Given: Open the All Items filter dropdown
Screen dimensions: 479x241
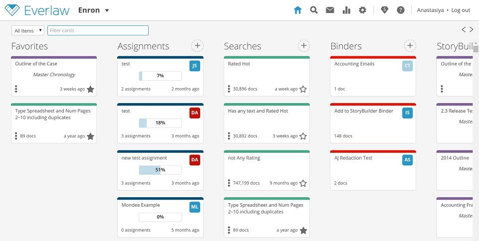Looking at the screenshot, I should [x=28, y=31].
